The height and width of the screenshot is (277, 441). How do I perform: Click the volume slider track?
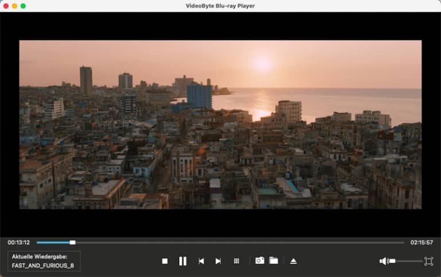409,261
